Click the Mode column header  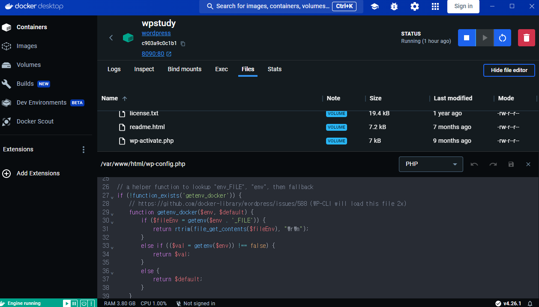506,98
